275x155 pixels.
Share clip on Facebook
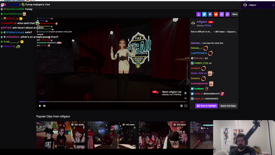coord(210,14)
